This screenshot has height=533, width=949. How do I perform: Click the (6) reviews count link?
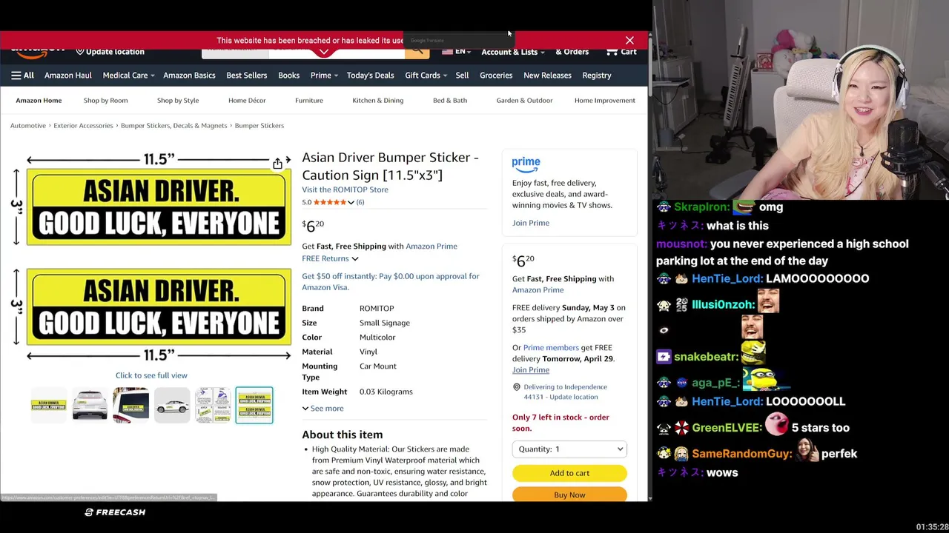click(x=360, y=202)
